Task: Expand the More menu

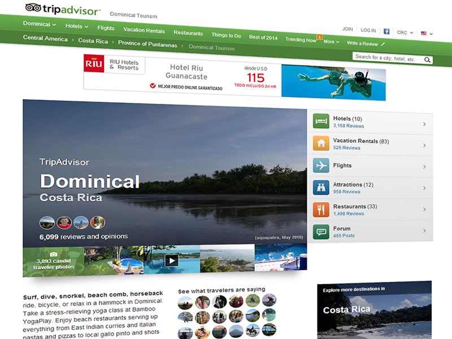Action: click(x=331, y=42)
